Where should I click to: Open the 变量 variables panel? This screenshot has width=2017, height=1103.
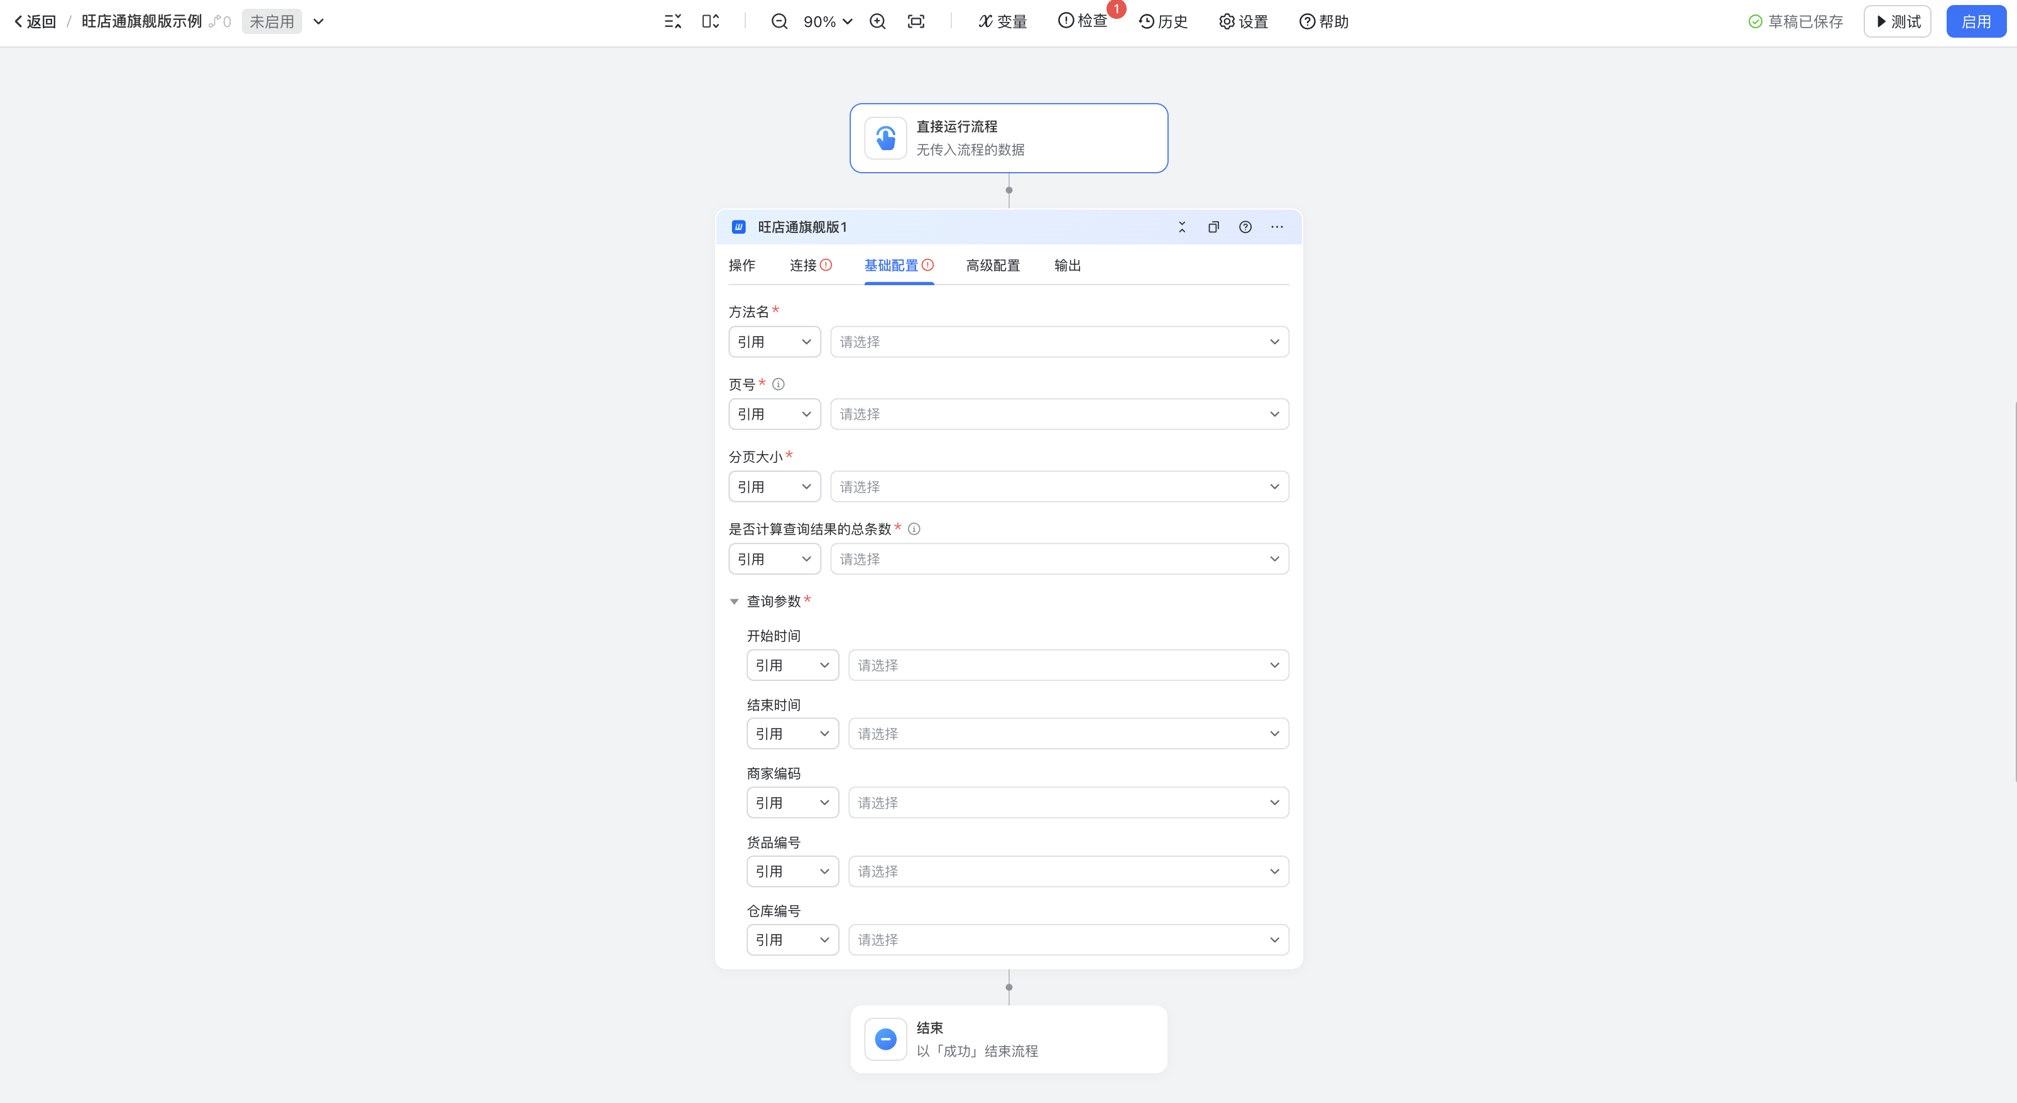coord(1002,21)
